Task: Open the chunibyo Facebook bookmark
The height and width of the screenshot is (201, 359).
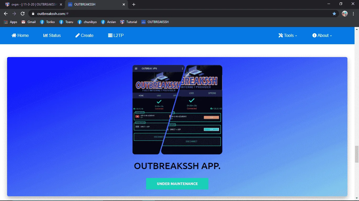Action: (x=87, y=22)
